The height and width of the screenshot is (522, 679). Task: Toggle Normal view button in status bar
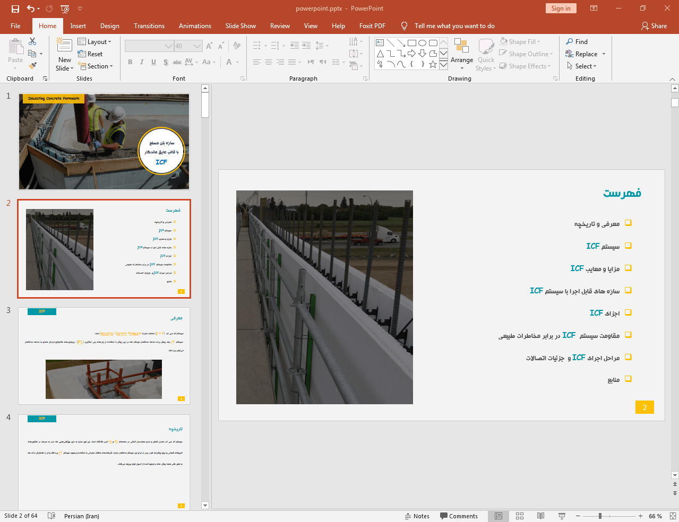click(x=498, y=516)
